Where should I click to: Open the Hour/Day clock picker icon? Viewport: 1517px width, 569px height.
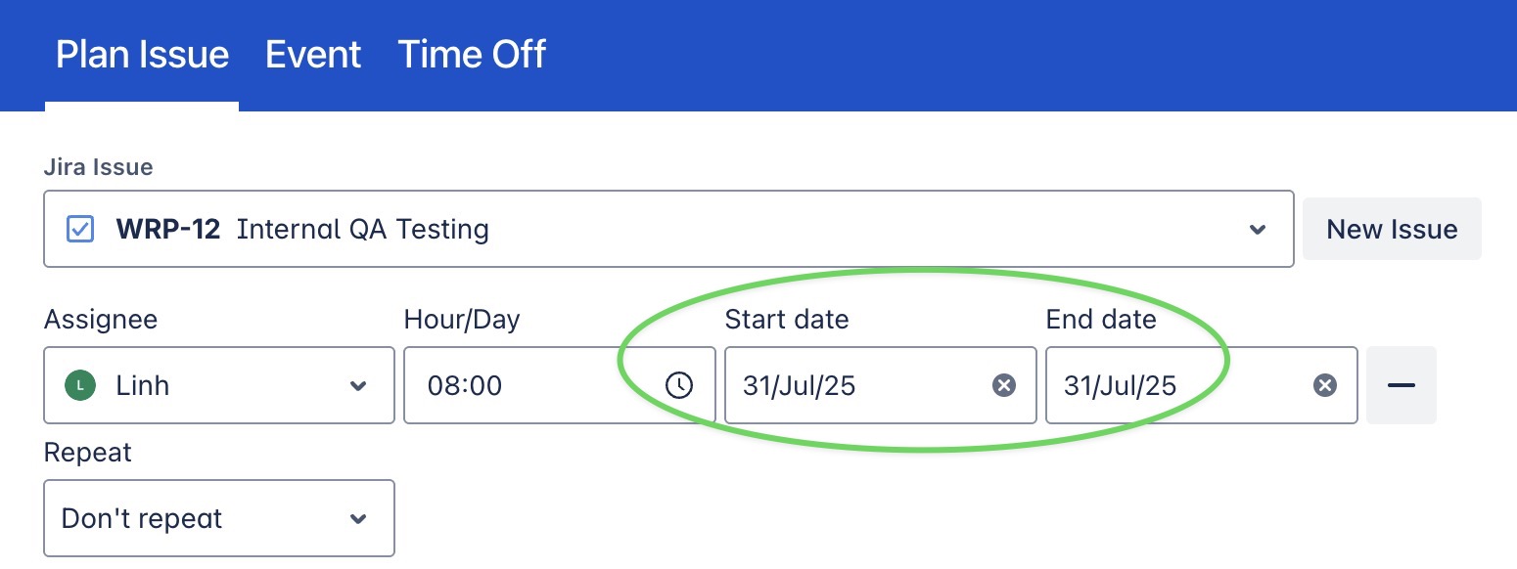pos(678,385)
